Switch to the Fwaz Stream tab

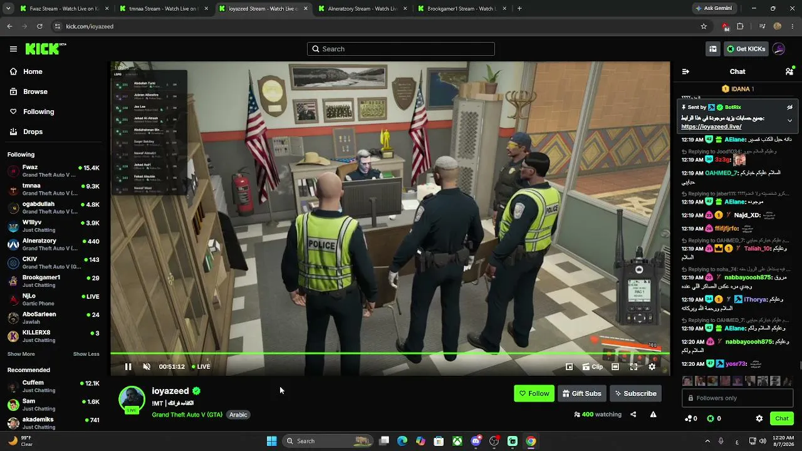tap(64, 9)
